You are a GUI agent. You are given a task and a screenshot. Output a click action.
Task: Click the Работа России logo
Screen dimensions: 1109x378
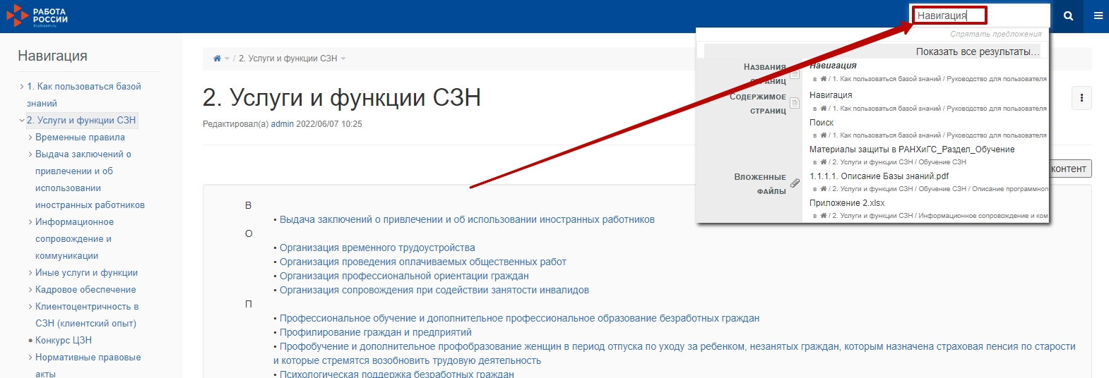tap(37, 16)
